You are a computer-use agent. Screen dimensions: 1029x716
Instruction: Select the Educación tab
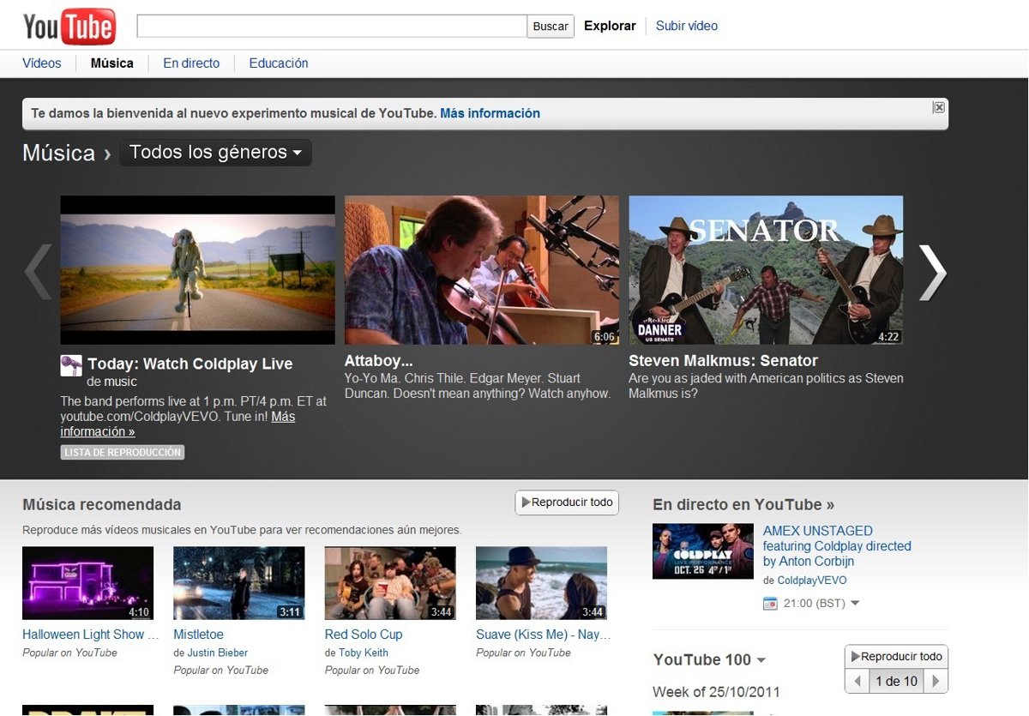[279, 63]
